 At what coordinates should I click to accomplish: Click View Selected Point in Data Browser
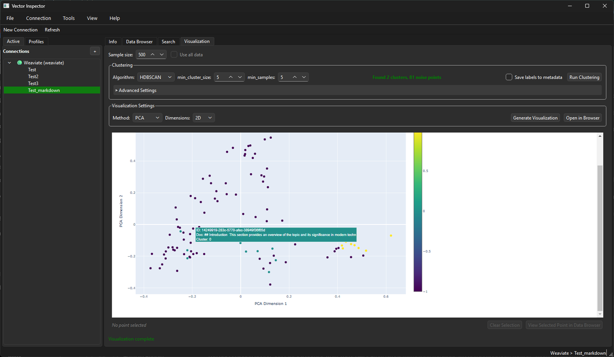coord(564,325)
